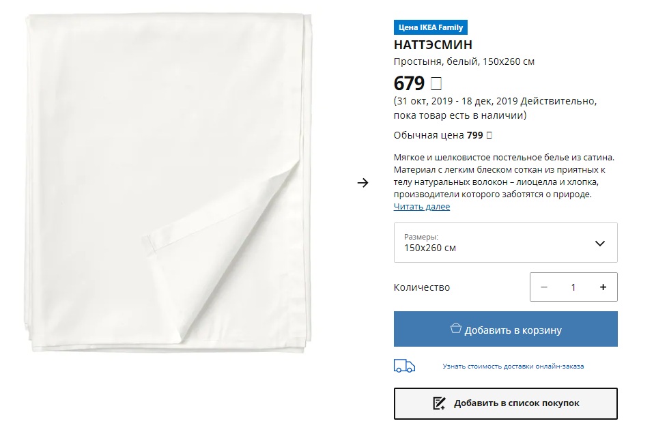Click the delivery truck icon
This screenshot has width=654, height=432.
coord(404,366)
